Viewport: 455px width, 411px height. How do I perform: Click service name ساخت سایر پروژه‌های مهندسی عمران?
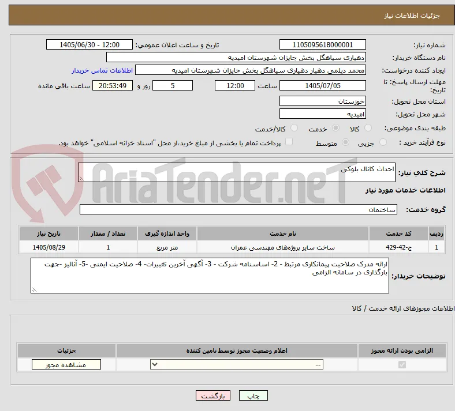pos(282,247)
